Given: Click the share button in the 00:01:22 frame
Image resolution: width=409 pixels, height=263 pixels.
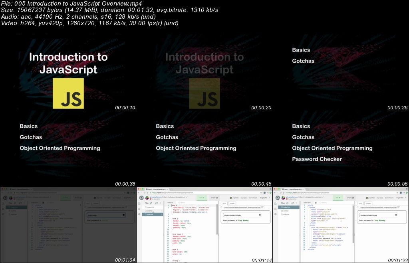Looking at the screenshot, I should (x=351, y=198).
